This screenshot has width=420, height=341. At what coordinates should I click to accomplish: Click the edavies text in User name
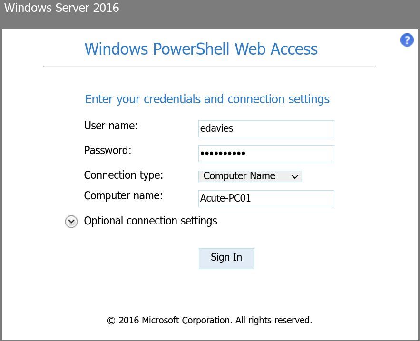pyautogui.click(x=216, y=128)
